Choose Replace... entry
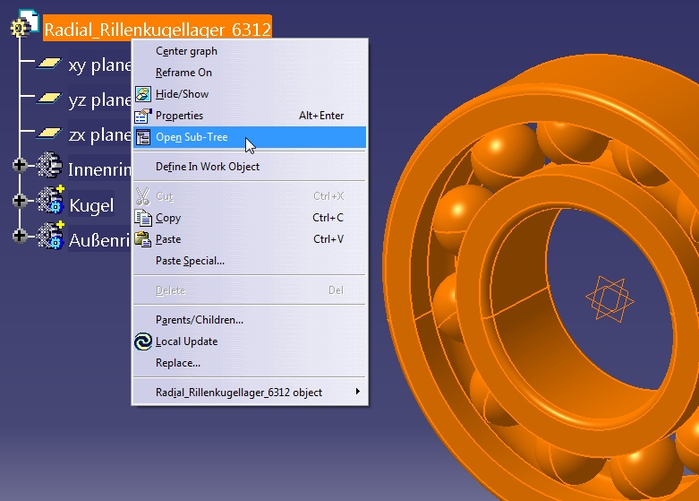Screen dimensions: 699x501 [250, 363]
